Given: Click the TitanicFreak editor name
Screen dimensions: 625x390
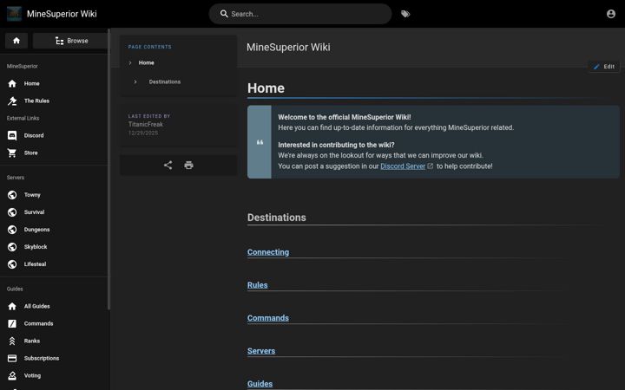Looking at the screenshot, I should (146, 125).
